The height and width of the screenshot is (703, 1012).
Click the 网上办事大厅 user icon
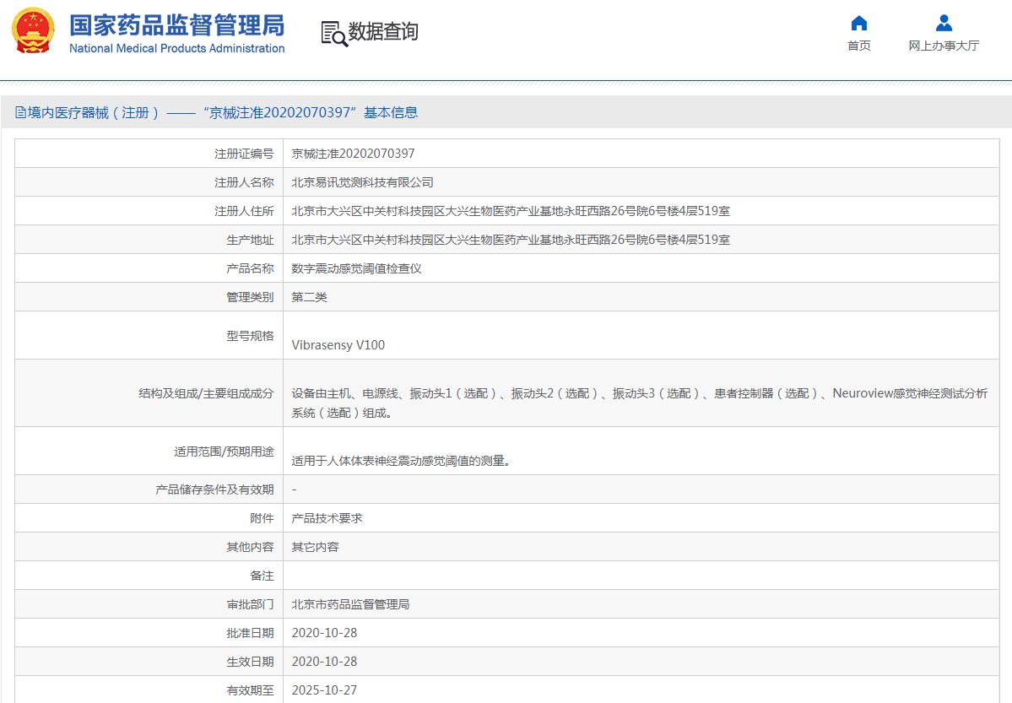(944, 24)
